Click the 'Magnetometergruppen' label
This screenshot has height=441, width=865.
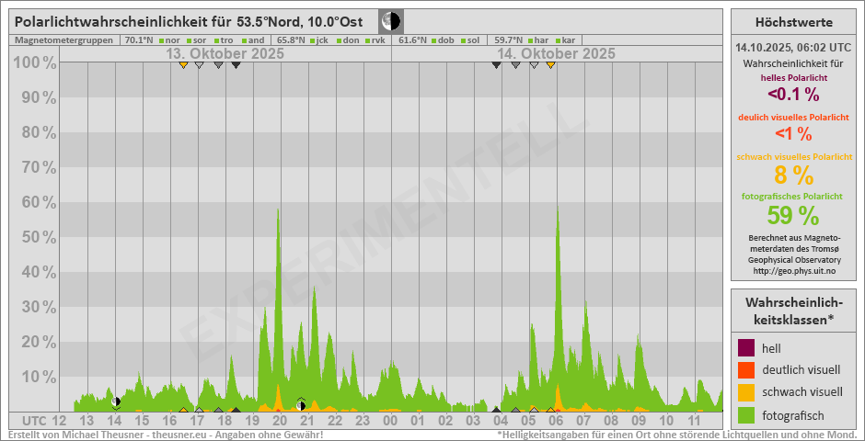(x=64, y=40)
